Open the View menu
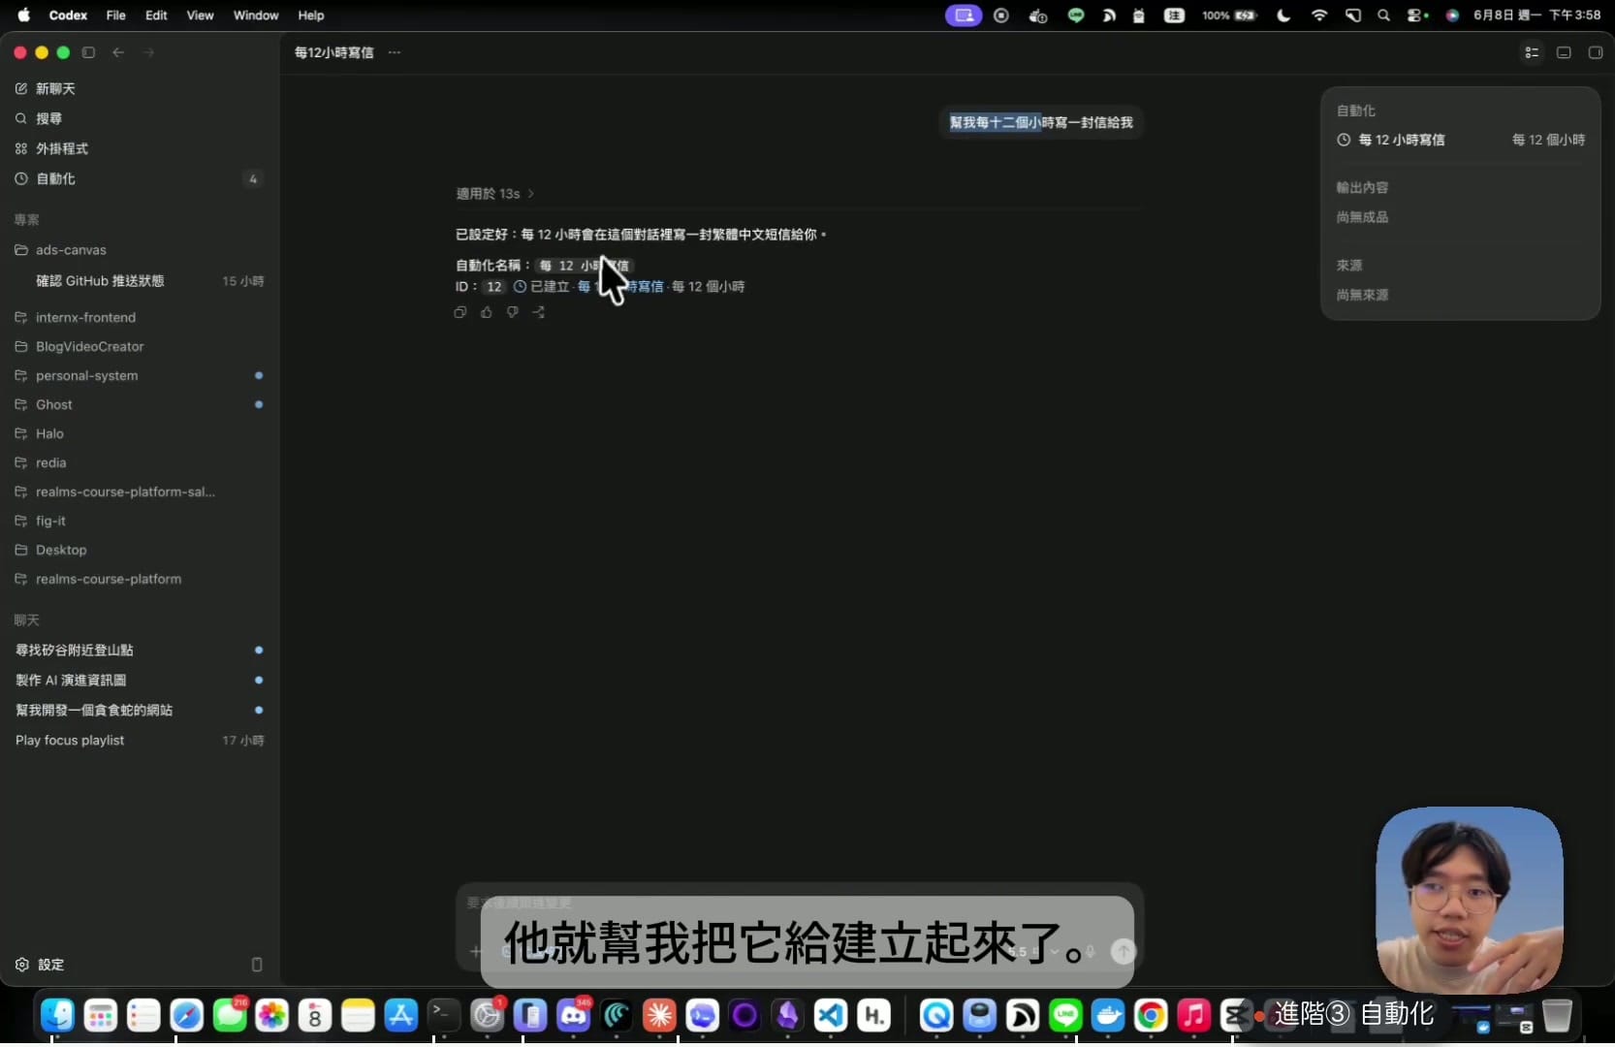 click(200, 16)
